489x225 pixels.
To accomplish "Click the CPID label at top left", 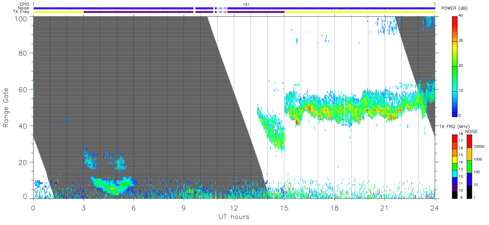I will click(x=24, y=4).
